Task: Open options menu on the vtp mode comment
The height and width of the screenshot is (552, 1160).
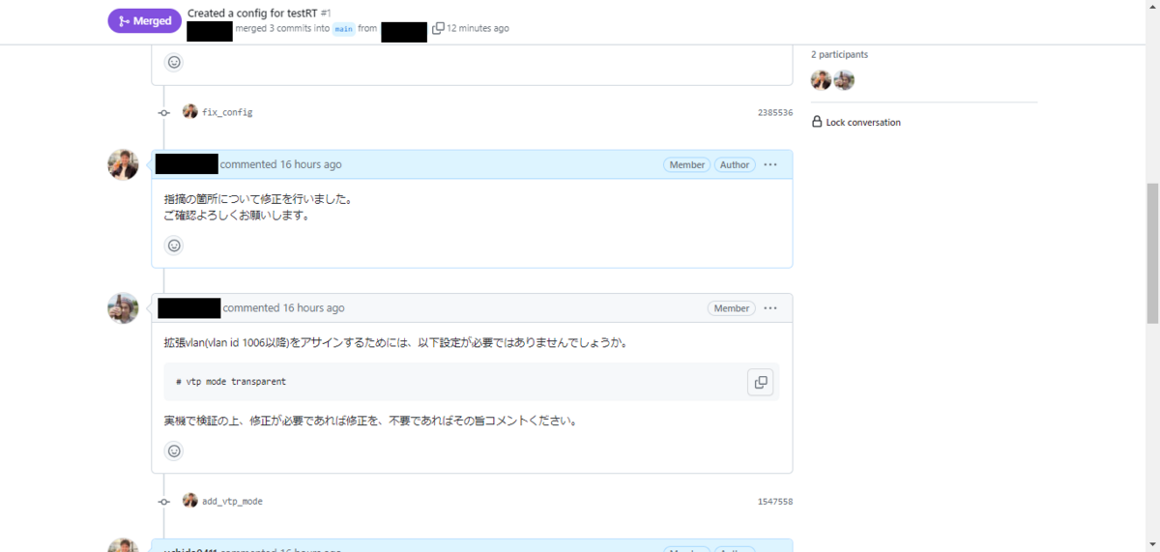Action: (x=770, y=308)
